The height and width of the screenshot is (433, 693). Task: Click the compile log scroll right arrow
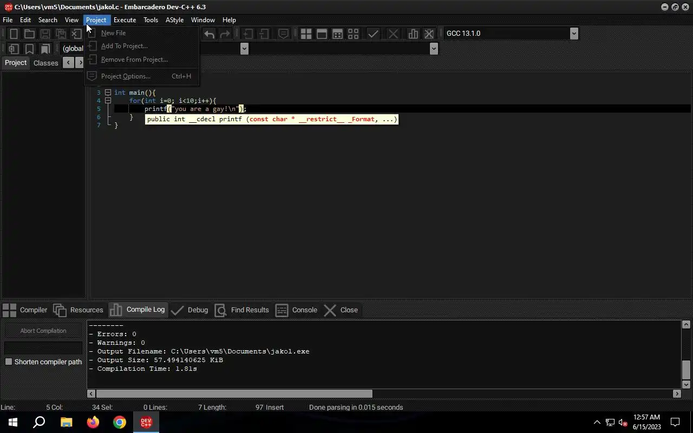tap(677, 393)
